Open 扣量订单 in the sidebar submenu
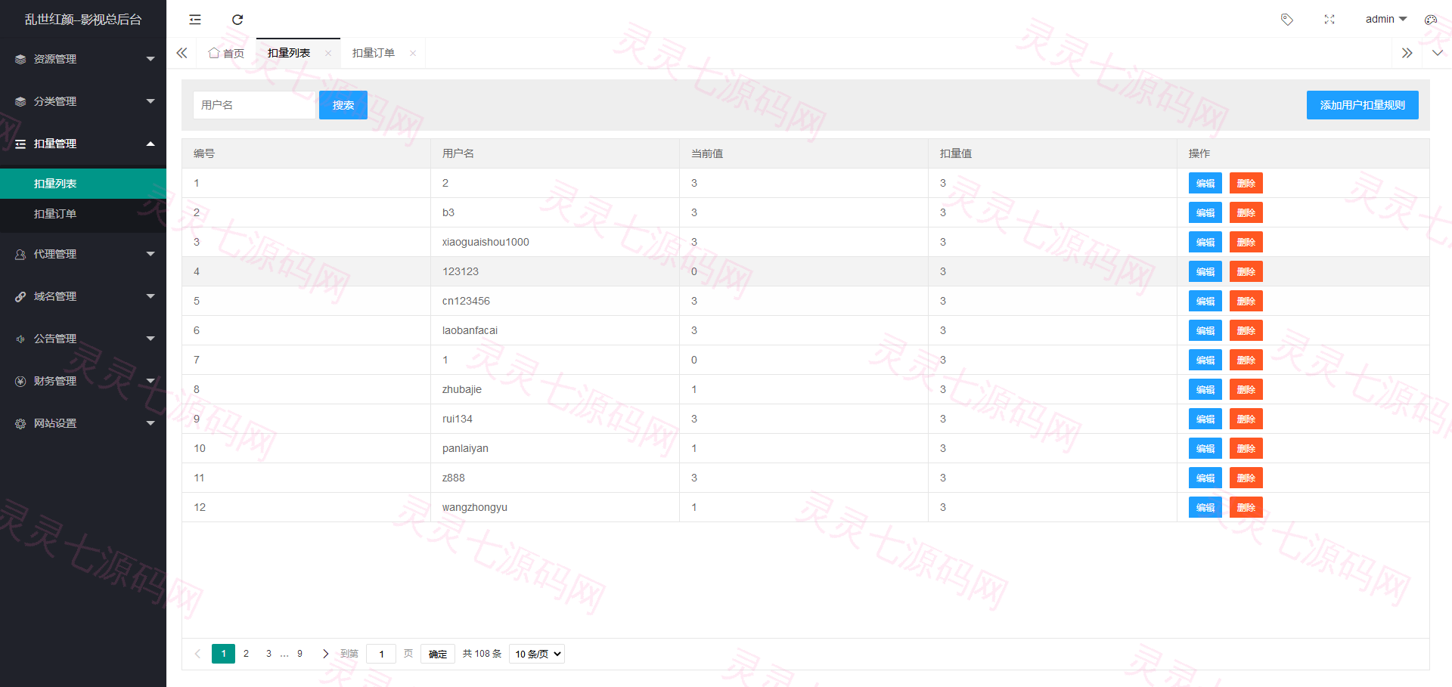 pos(83,214)
